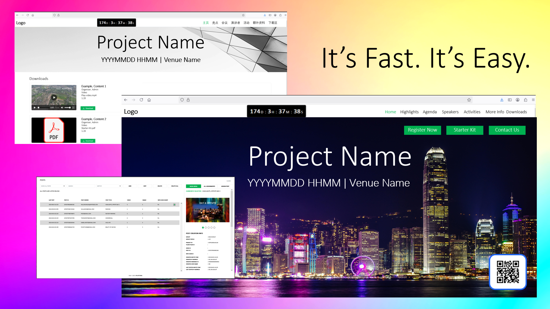Click the Search field in the Posts panel
550x309 pixels.
coord(81,186)
